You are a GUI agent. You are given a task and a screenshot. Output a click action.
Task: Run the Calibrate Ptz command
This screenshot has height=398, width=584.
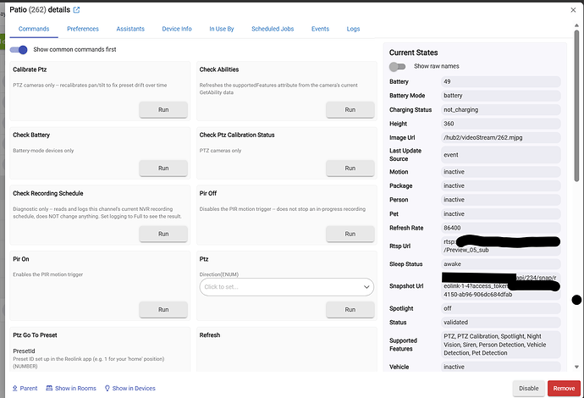tap(163, 110)
